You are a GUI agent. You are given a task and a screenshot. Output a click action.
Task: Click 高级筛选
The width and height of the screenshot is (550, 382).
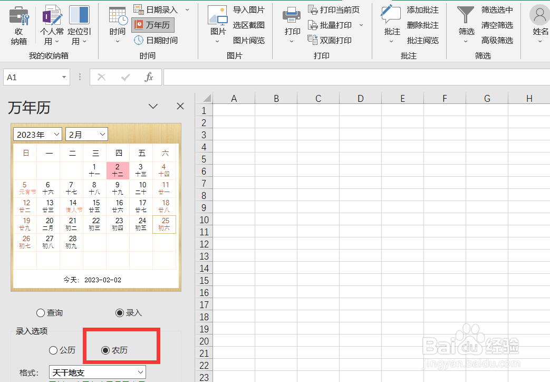point(497,41)
